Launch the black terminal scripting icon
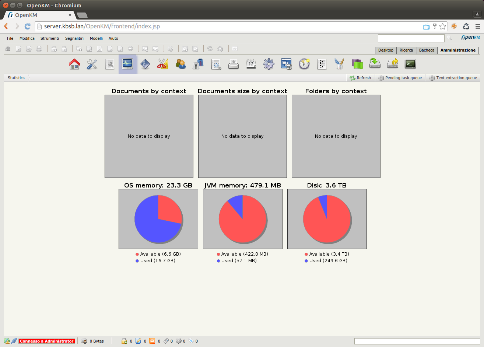Screen dimensions: 484x347 point(410,64)
